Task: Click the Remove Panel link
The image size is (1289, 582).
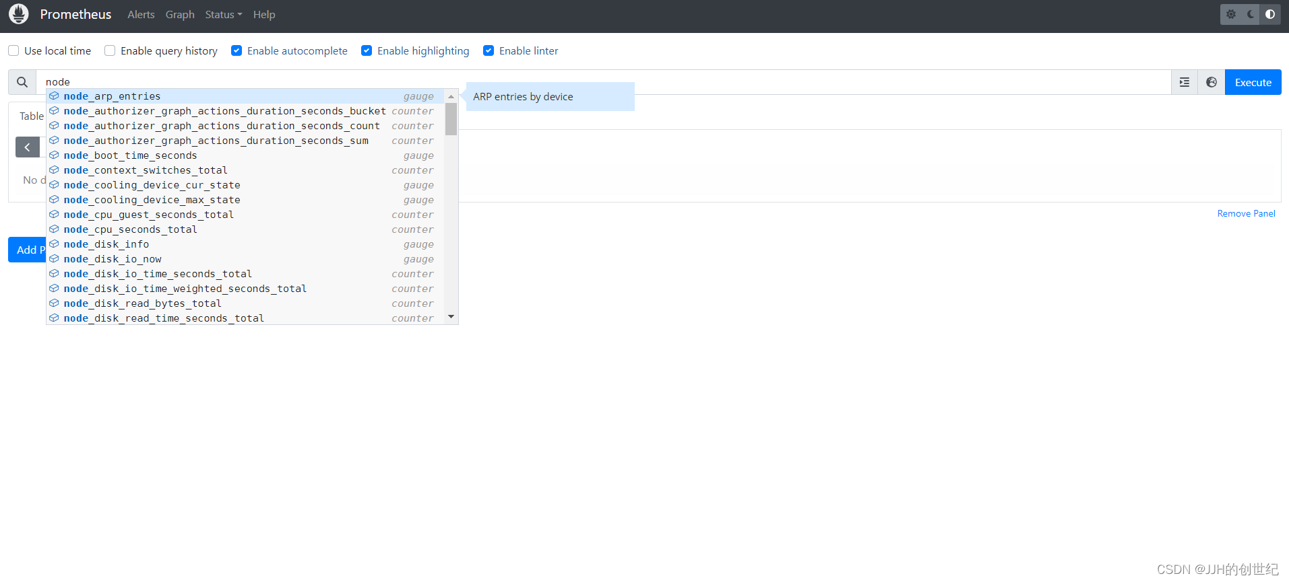Action: coord(1246,213)
